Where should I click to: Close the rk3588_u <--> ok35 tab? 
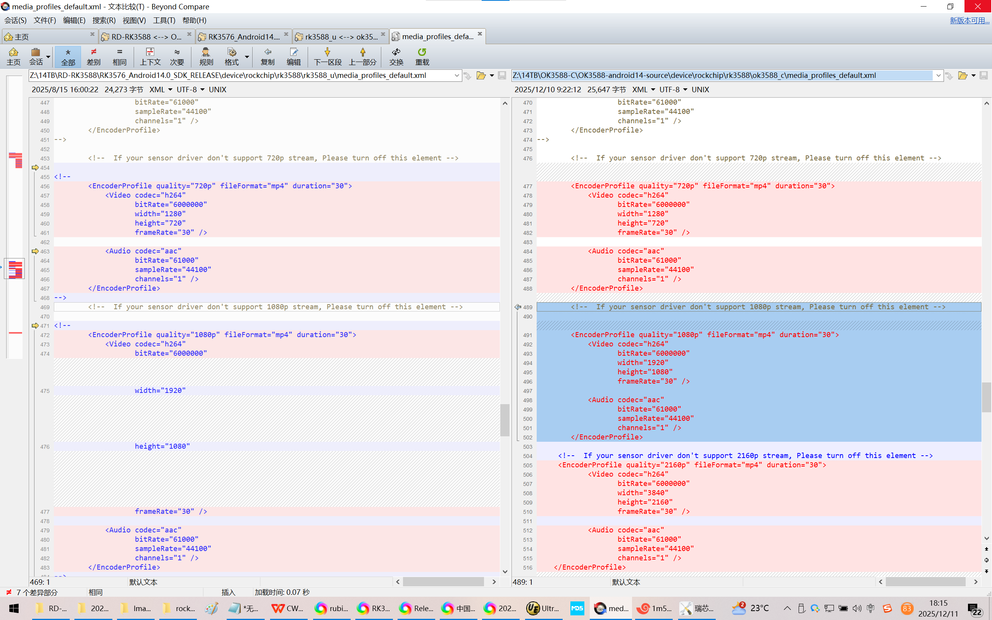point(383,34)
